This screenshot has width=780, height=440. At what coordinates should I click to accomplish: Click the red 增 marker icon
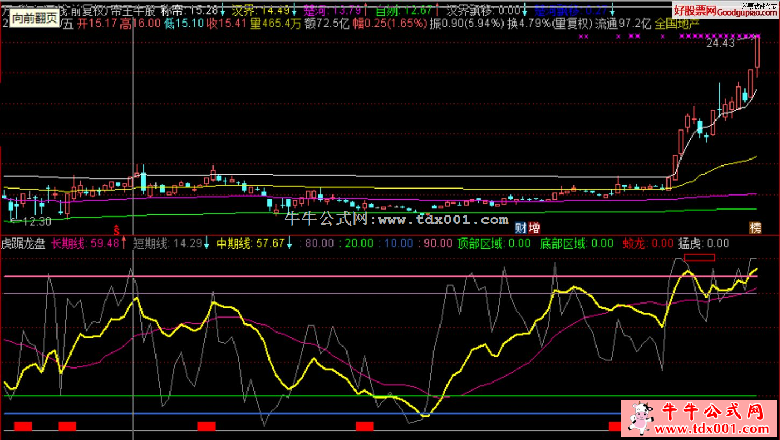coord(534,228)
